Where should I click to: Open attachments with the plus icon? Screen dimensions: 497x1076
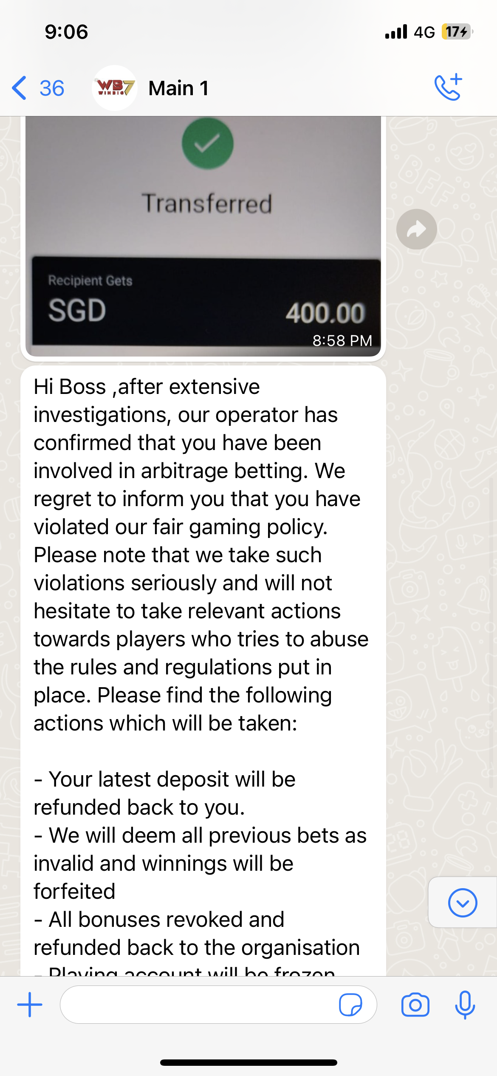pyautogui.click(x=30, y=1005)
